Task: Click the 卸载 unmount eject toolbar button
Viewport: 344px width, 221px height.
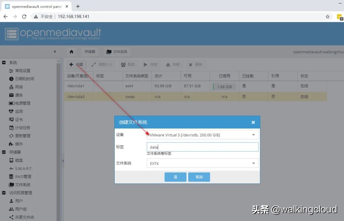Action: tap(173, 64)
